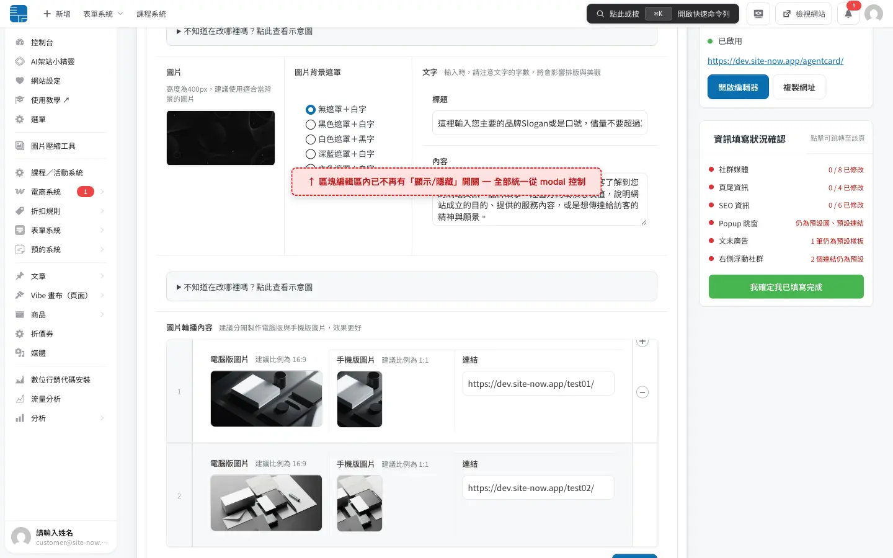The image size is (893, 558).
Task: Click the 電商系統 Woo icon
Action: (20, 192)
